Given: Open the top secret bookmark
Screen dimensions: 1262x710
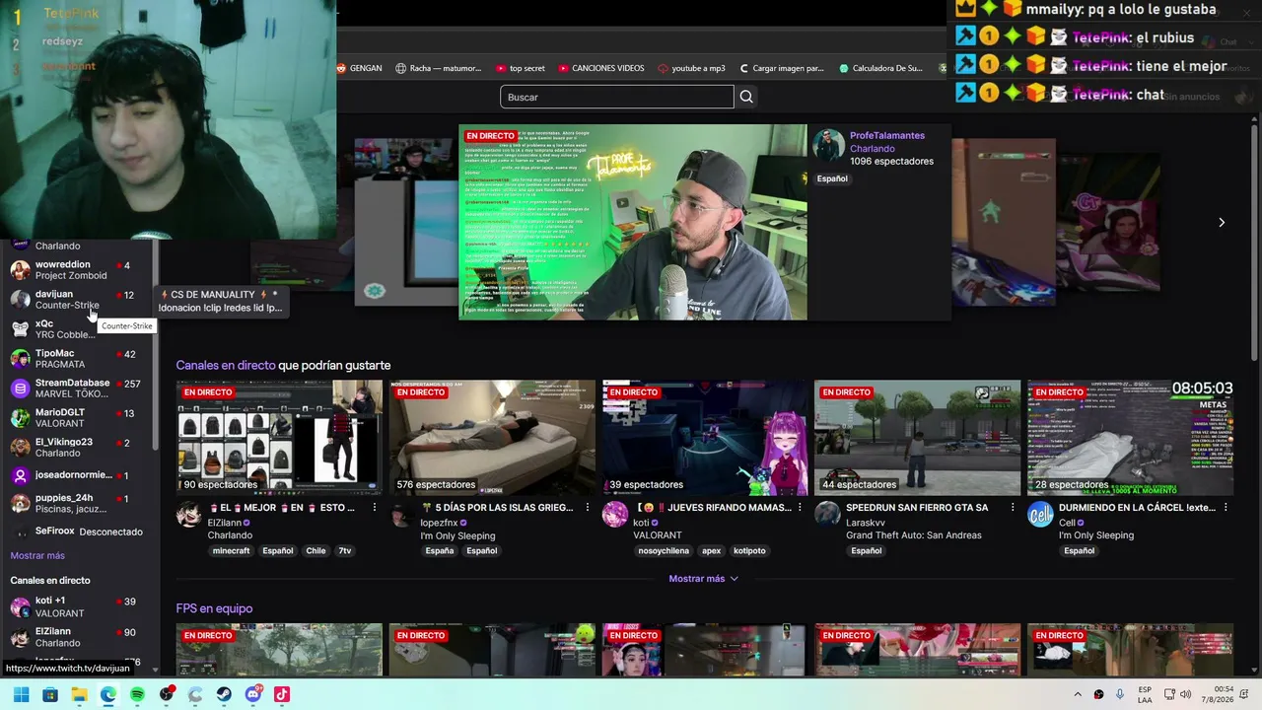Looking at the screenshot, I should click(520, 68).
